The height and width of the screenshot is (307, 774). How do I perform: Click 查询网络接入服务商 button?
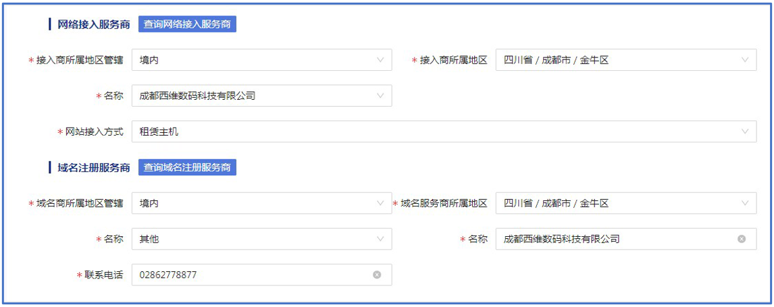(x=187, y=24)
